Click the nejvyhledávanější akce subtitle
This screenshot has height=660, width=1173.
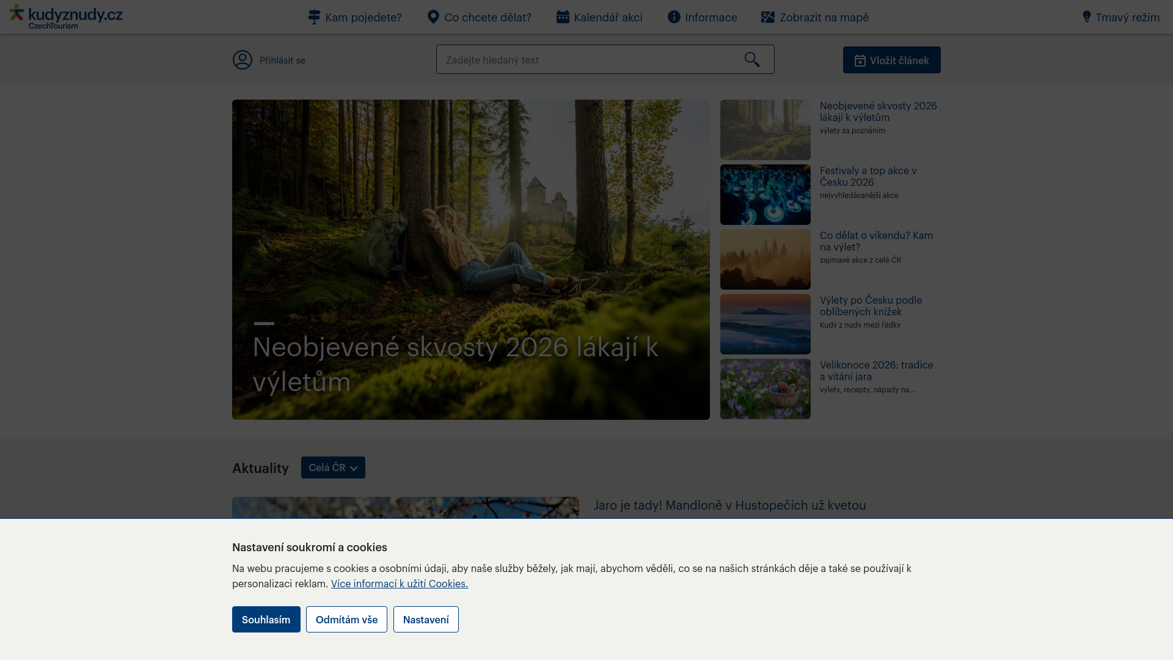(x=859, y=196)
